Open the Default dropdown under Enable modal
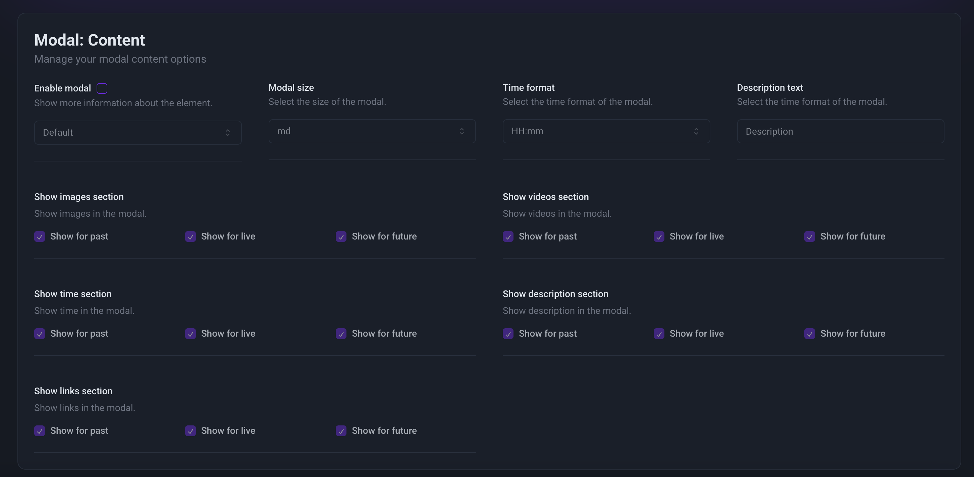This screenshot has height=477, width=974. tap(138, 133)
